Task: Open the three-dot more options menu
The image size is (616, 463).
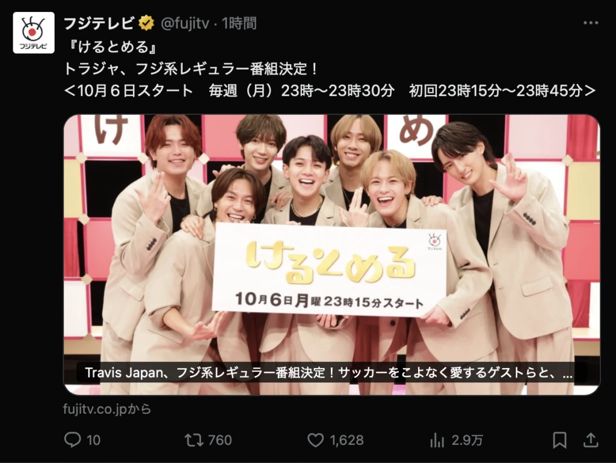Action: click(591, 23)
